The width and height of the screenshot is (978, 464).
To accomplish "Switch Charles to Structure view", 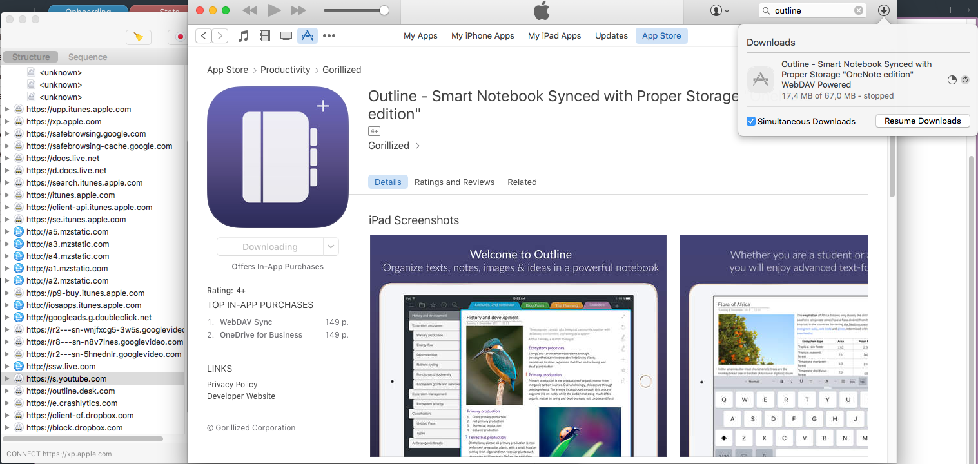I will (31, 57).
